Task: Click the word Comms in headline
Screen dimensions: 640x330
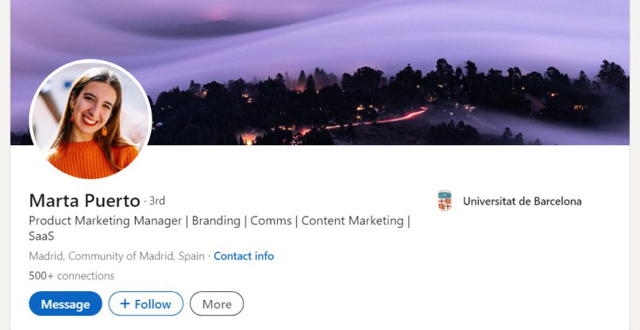Action: pos(271,221)
